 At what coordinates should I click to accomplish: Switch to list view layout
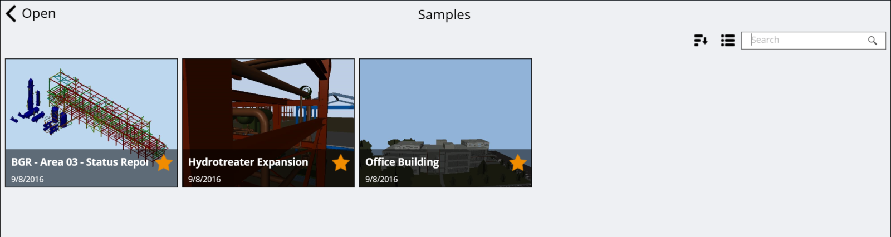(728, 40)
